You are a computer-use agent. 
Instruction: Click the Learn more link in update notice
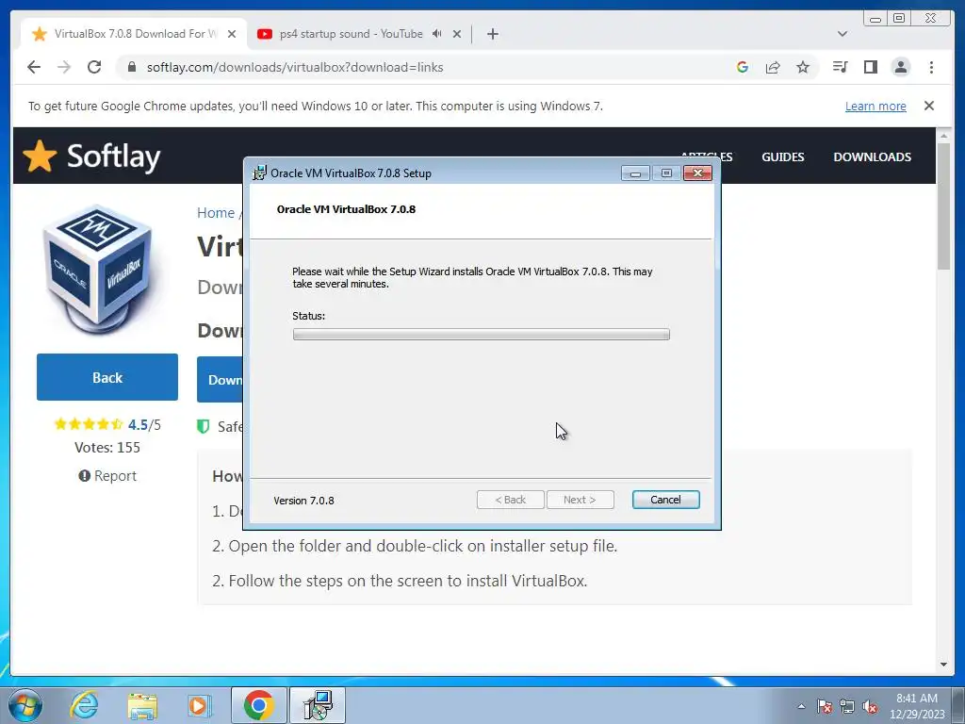pyautogui.click(x=875, y=106)
